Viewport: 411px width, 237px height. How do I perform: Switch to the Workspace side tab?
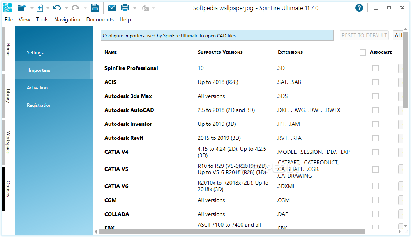coord(8,142)
